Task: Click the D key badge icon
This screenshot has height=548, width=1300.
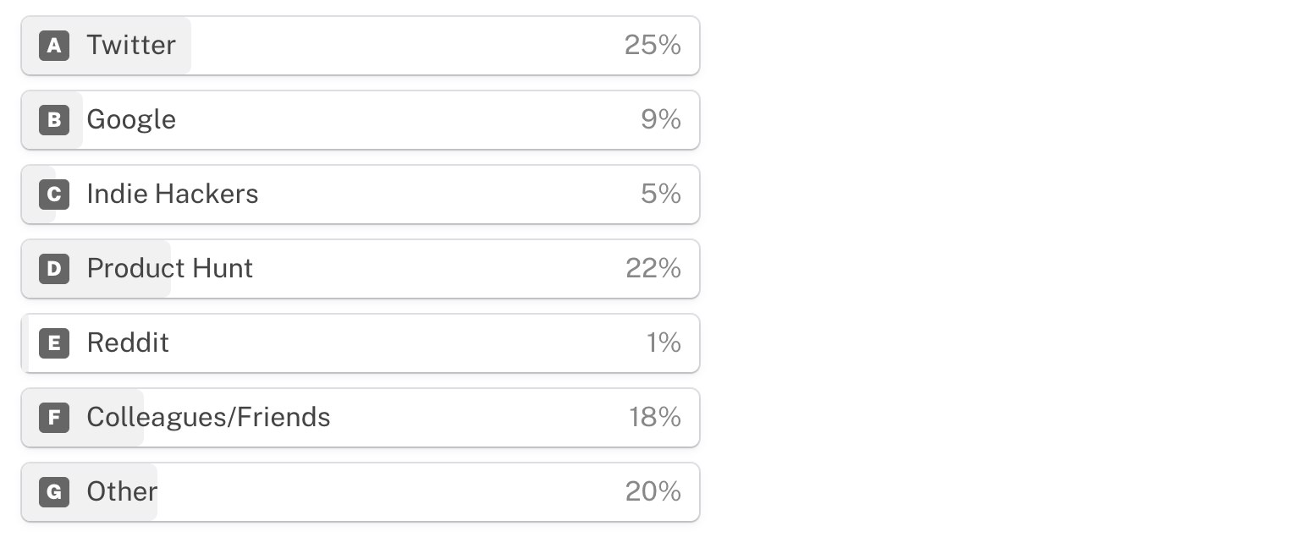Action: pos(54,269)
